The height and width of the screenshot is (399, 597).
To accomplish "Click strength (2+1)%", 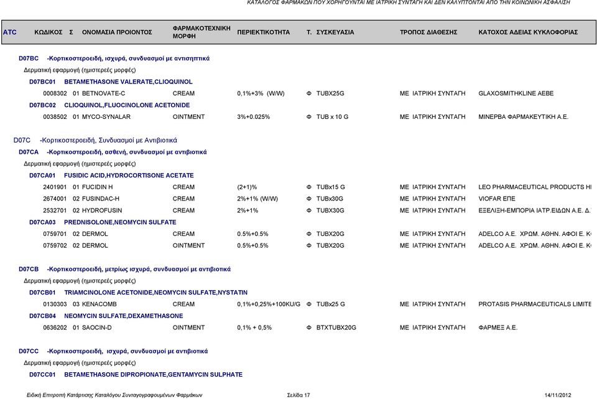I will [247, 187].
